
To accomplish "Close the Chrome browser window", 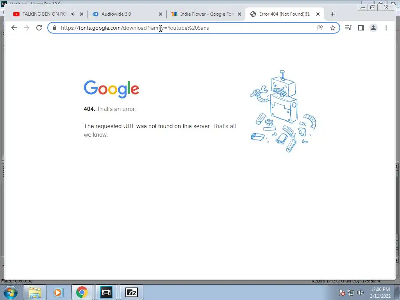I will [x=386, y=8].
